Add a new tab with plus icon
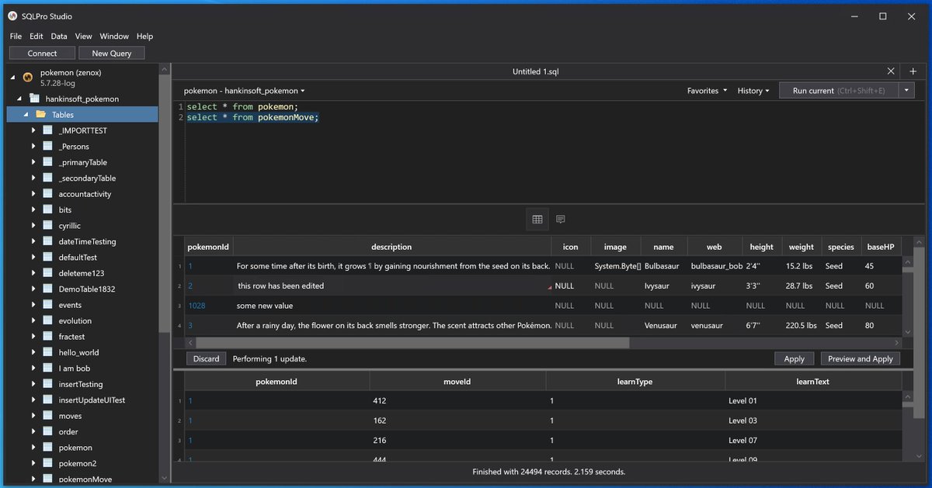The height and width of the screenshot is (488, 932). [913, 71]
